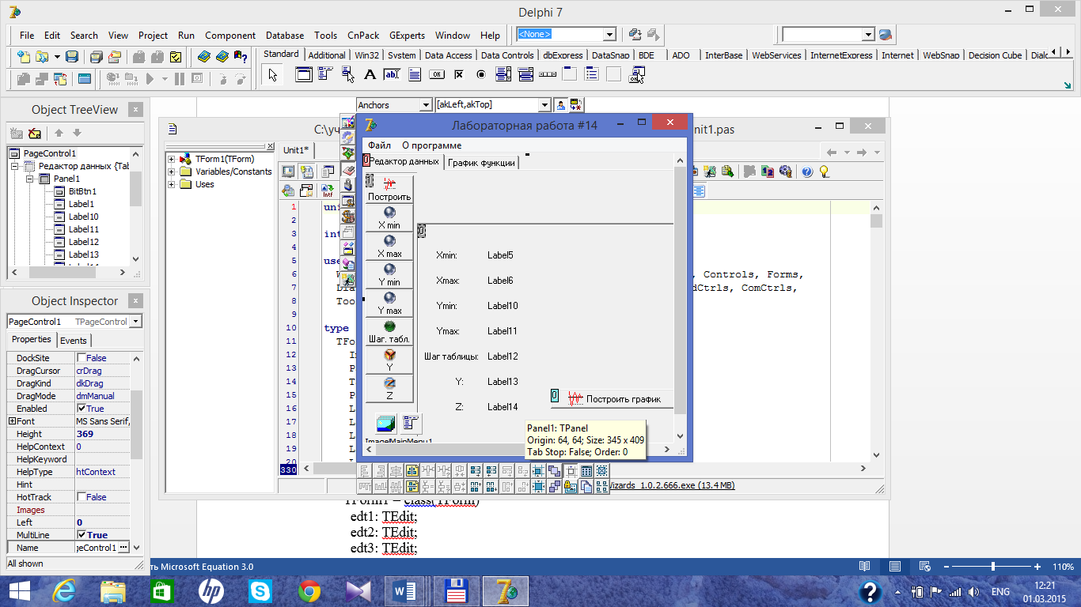1081x607 pixels.
Task: Pick the ScrollBar component from palette
Action: point(547,75)
